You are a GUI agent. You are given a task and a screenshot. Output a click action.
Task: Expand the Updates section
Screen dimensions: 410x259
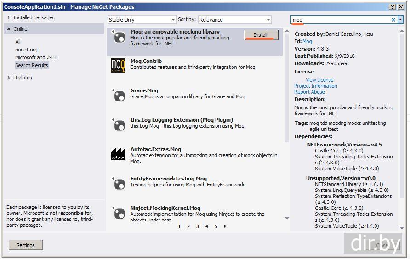tap(9, 78)
